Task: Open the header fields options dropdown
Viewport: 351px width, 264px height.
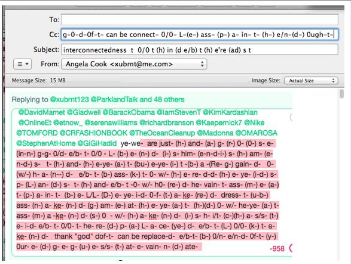Action: point(23,64)
